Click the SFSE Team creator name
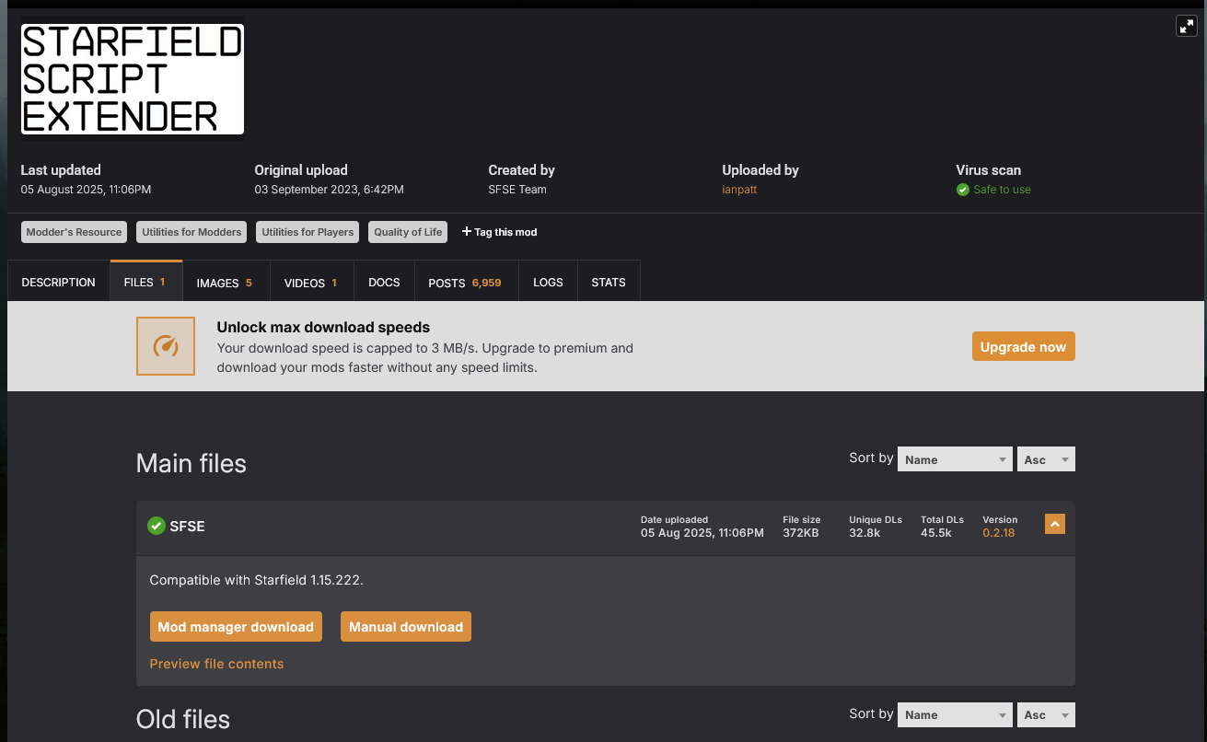Image resolution: width=1207 pixels, height=742 pixels. point(517,190)
